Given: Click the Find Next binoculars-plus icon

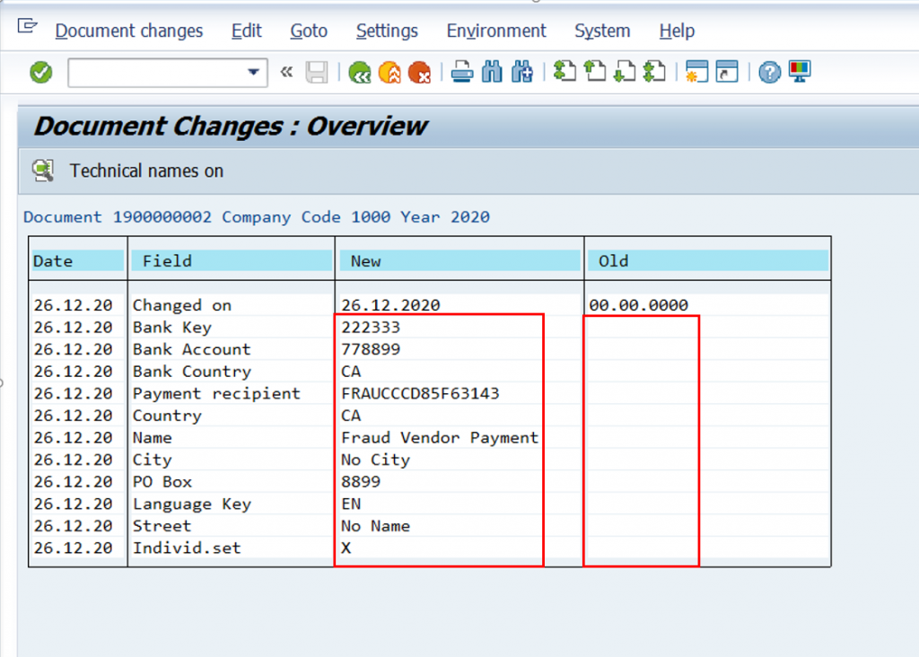Looking at the screenshot, I should pos(521,72).
